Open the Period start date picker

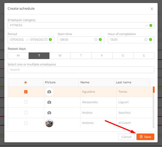(17, 39)
